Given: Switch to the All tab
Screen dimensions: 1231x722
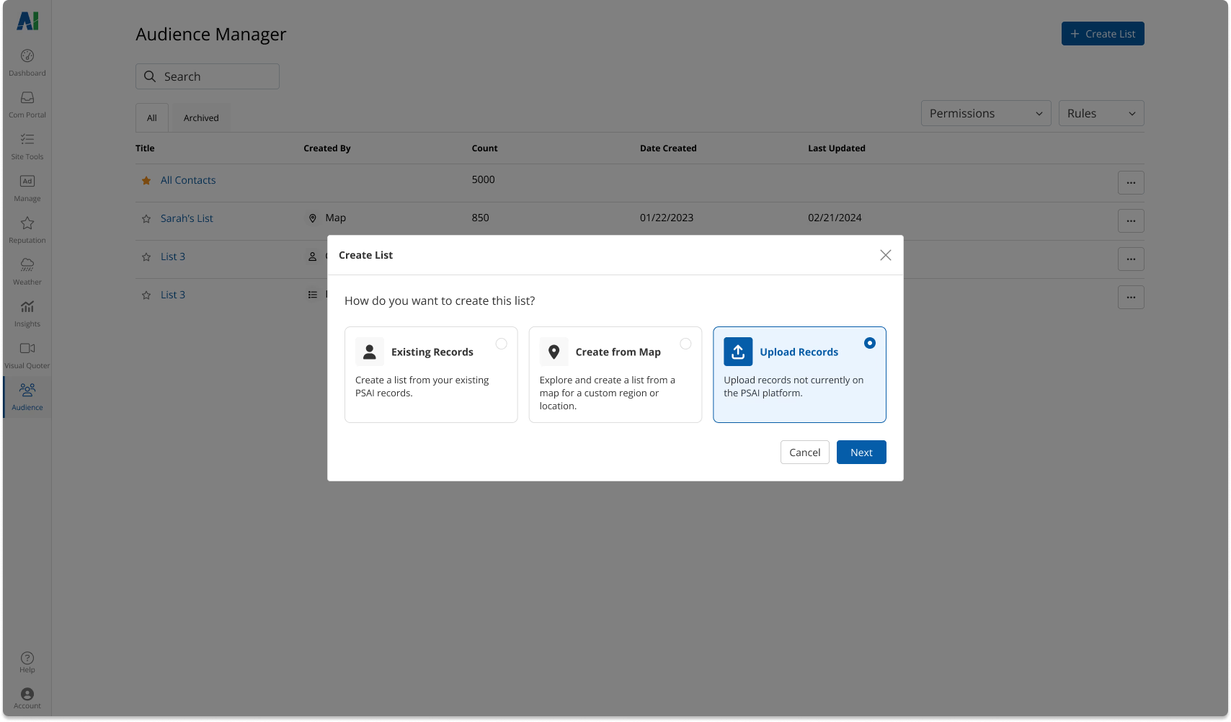Looking at the screenshot, I should pyautogui.click(x=152, y=117).
